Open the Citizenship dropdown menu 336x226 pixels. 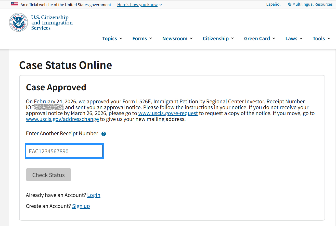click(x=218, y=39)
